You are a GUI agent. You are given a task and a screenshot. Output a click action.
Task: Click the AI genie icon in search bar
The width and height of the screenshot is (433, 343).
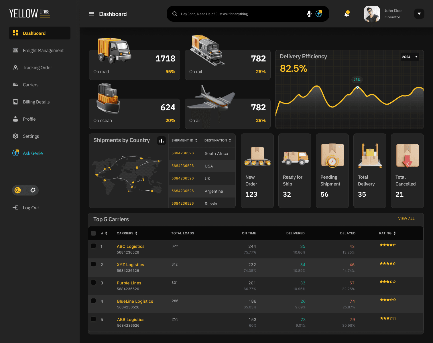319,14
